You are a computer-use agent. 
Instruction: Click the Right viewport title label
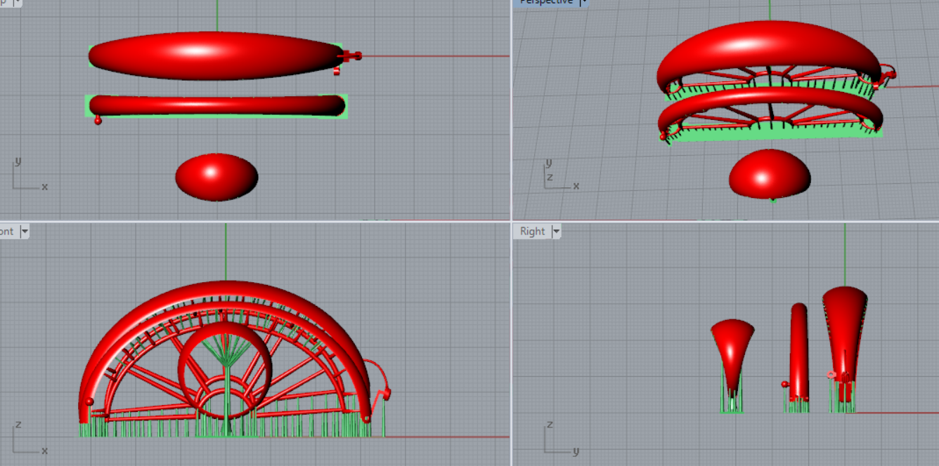533,232
